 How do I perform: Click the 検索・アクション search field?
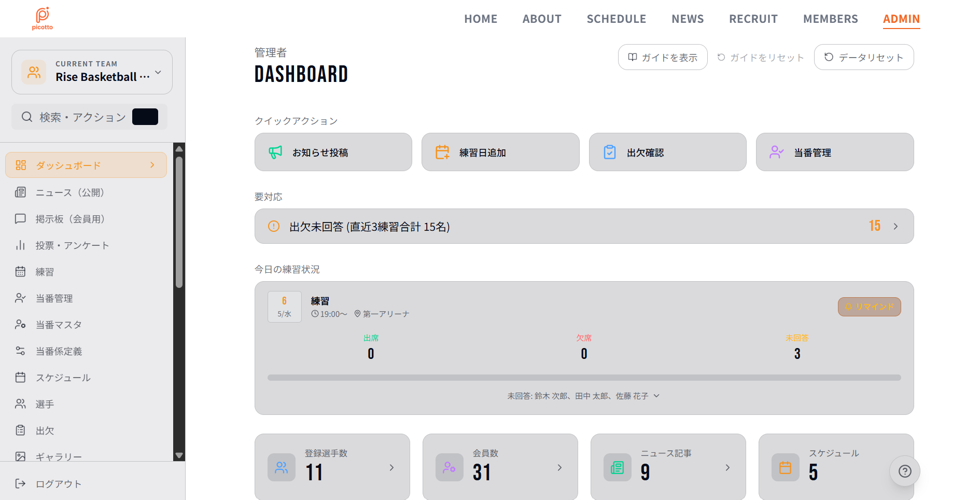click(x=89, y=117)
